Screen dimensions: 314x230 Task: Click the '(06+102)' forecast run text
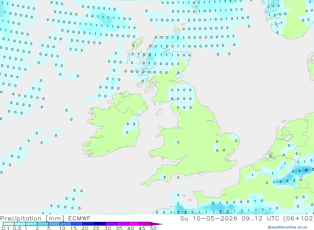coord(298,218)
